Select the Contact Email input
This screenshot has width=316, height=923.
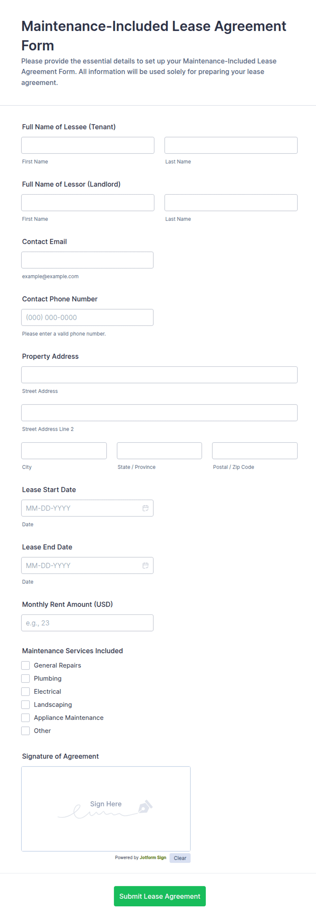click(x=87, y=260)
